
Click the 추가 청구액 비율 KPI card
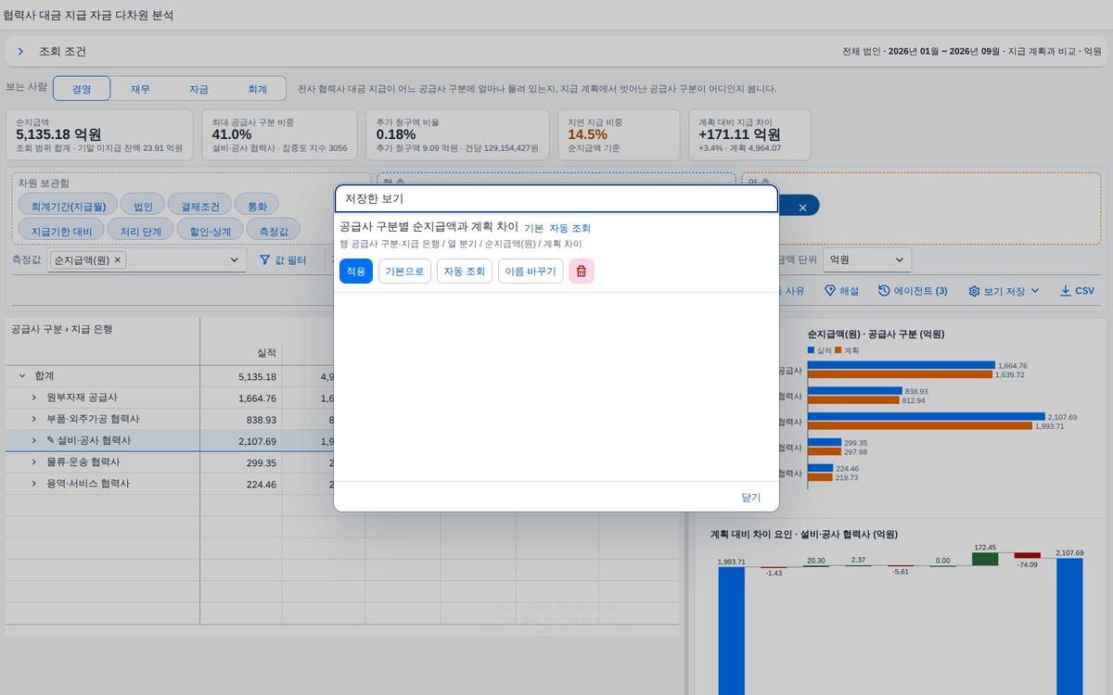pos(457,134)
